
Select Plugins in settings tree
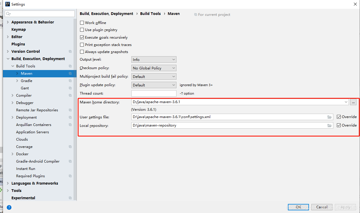click(x=18, y=44)
